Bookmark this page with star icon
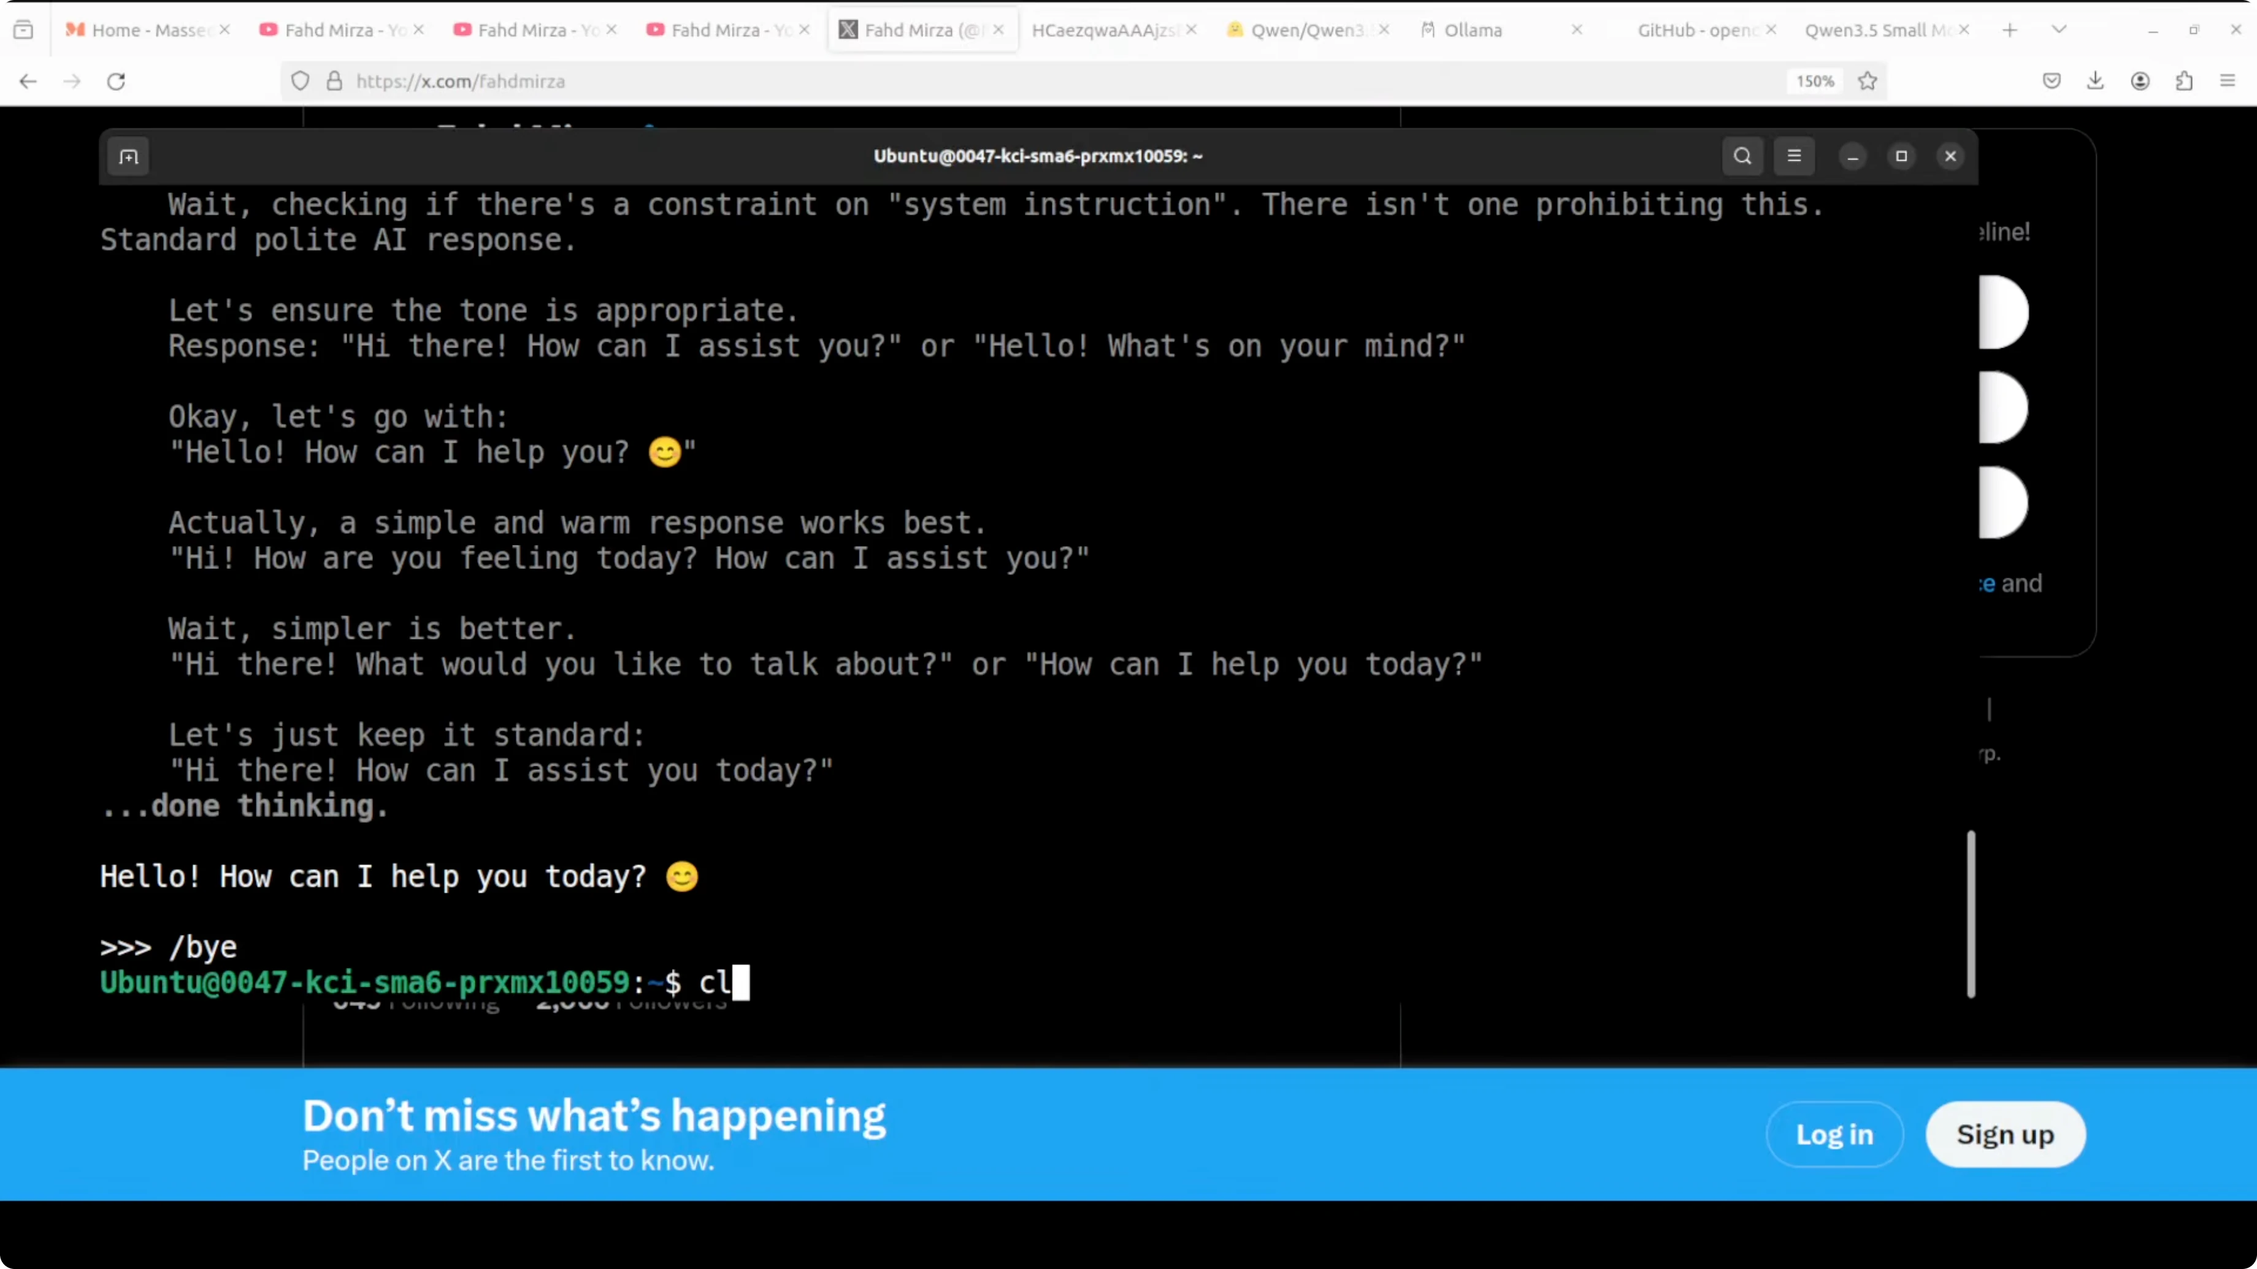Image resolution: width=2257 pixels, height=1269 pixels. 1867,82
